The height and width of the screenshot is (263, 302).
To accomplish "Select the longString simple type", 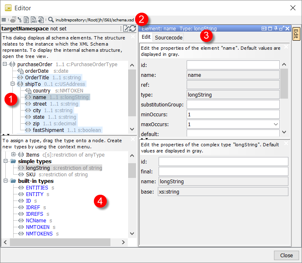I will 60,168.
